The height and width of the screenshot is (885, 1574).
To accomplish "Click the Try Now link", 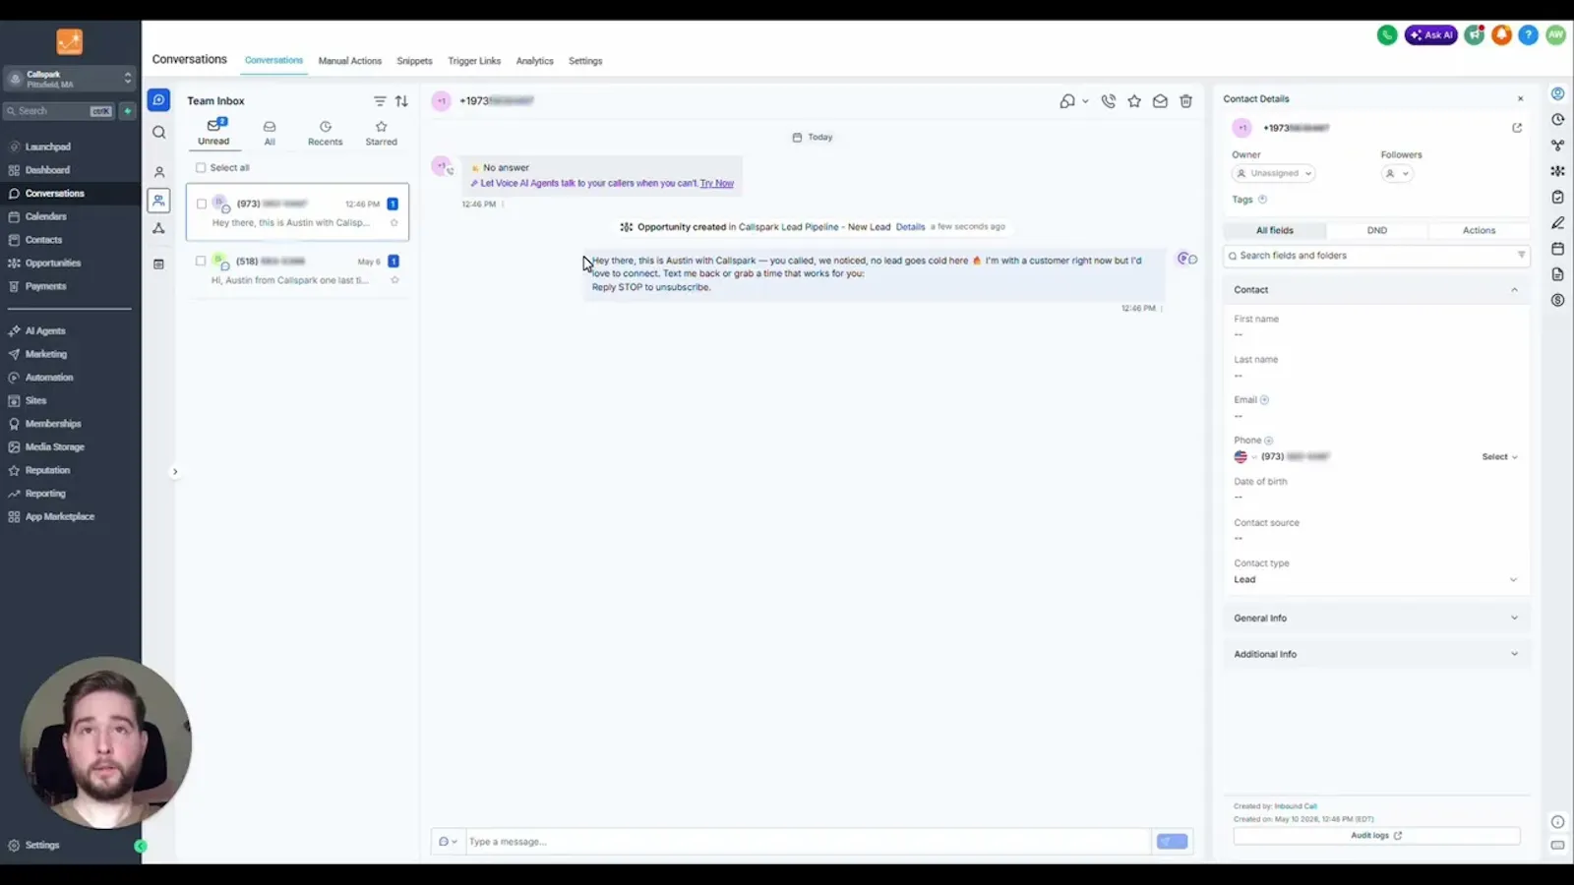I will click(x=717, y=184).
